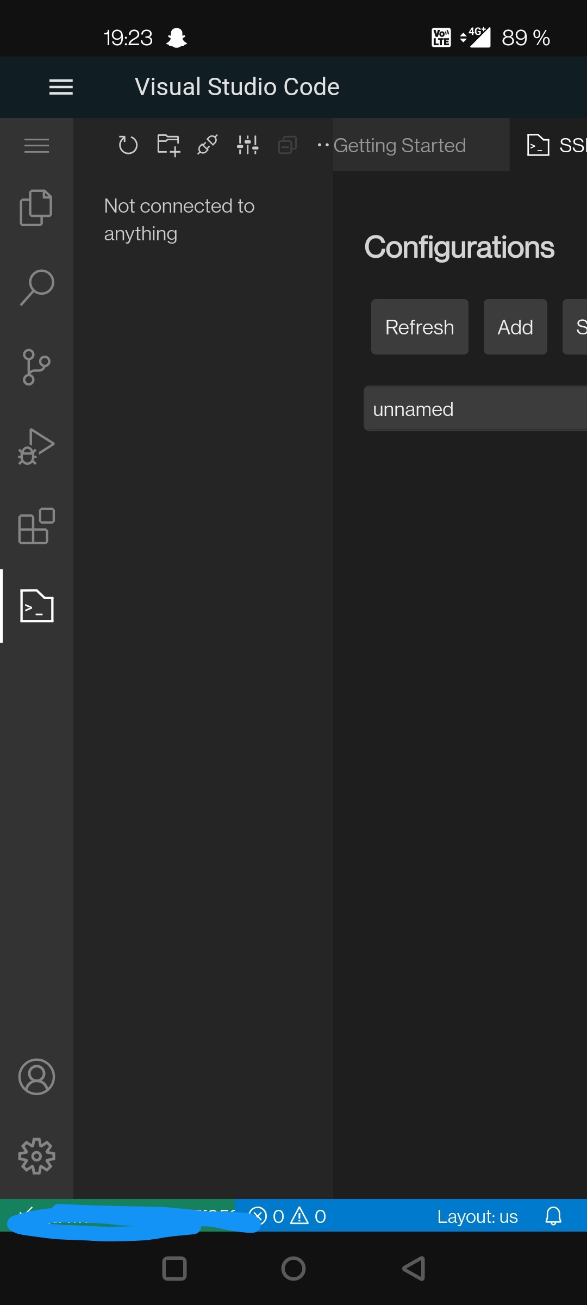The height and width of the screenshot is (1305, 587).
Task: Select the Search icon in sidebar
Action: pyautogui.click(x=36, y=287)
